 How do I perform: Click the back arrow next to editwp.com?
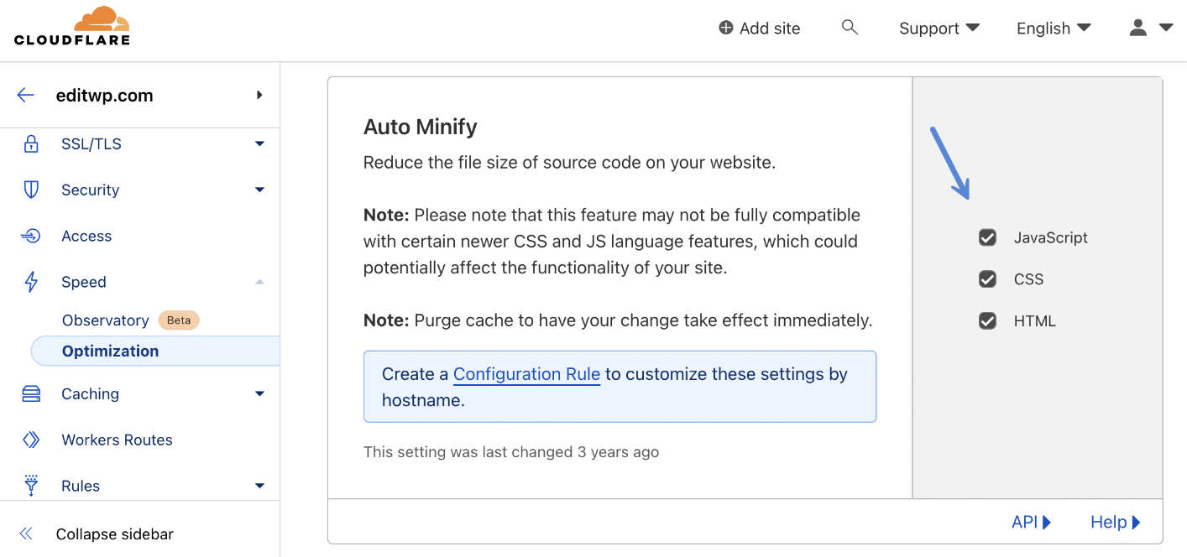coord(25,95)
